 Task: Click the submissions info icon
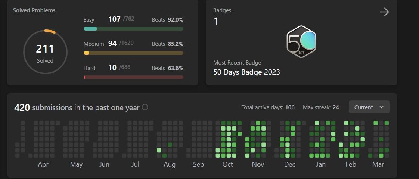pyautogui.click(x=145, y=107)
